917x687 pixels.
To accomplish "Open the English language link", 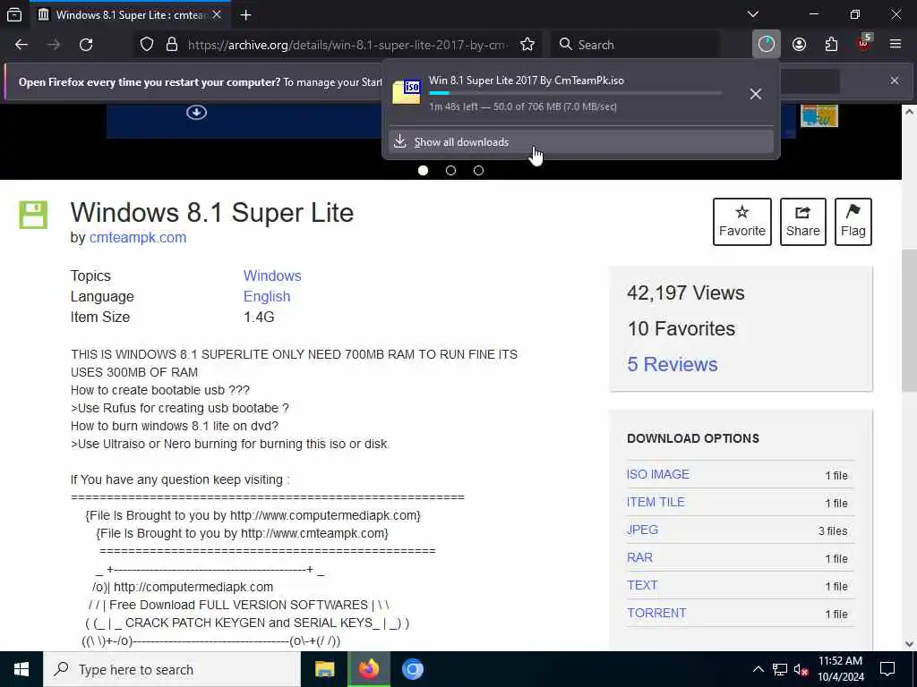I will coord(267,297).
